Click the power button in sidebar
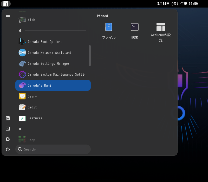The image size is (208, 182). 8,149
